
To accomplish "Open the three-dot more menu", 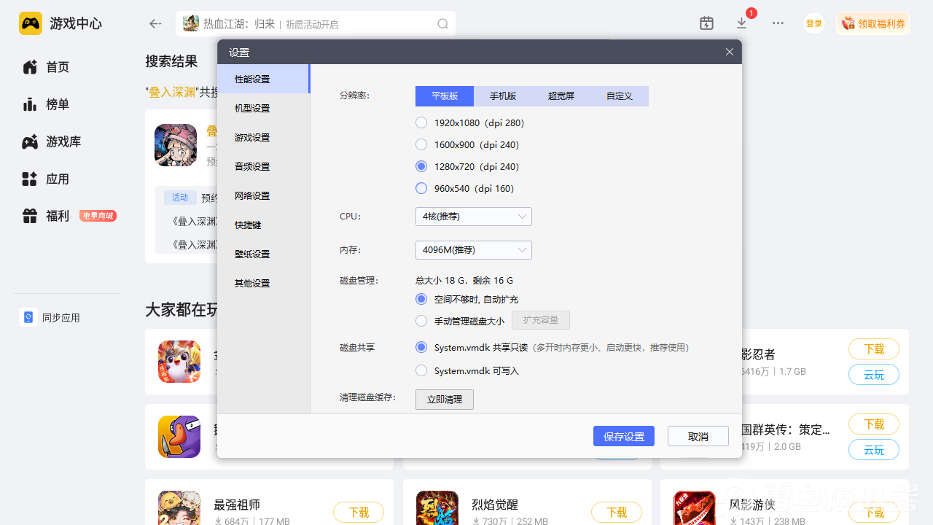I will coord(778,23).
